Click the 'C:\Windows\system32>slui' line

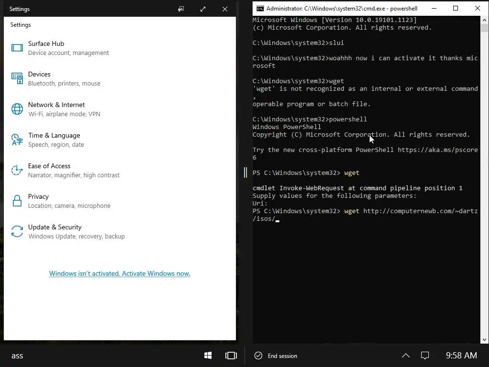click(298, 43)
